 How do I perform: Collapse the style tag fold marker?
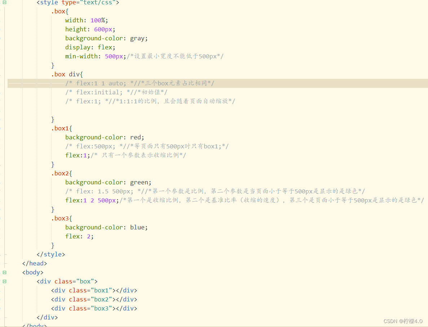coord(4,2)
